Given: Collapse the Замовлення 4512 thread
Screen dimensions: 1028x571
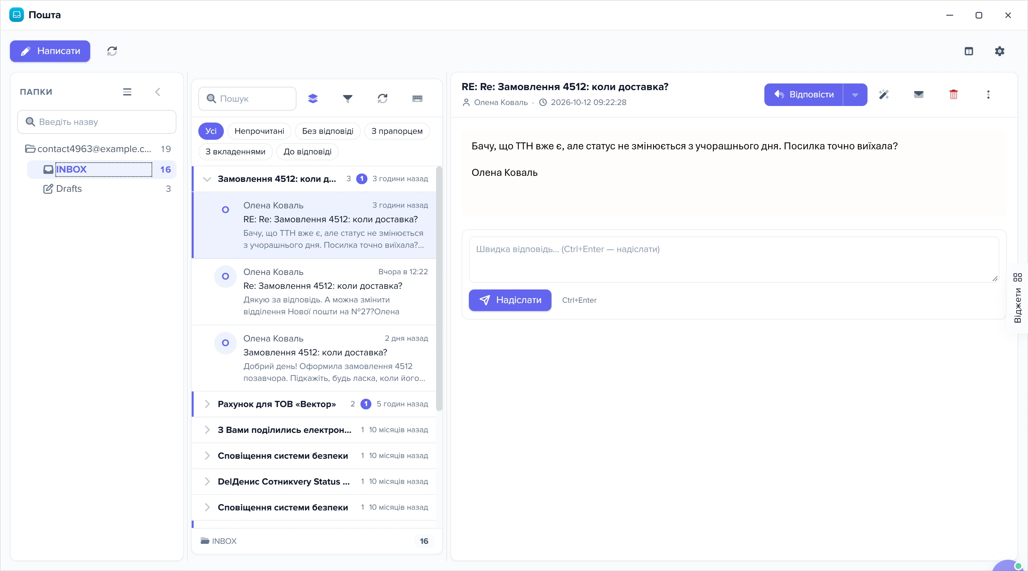Looking at the screenshot, I should click(207, 179).
